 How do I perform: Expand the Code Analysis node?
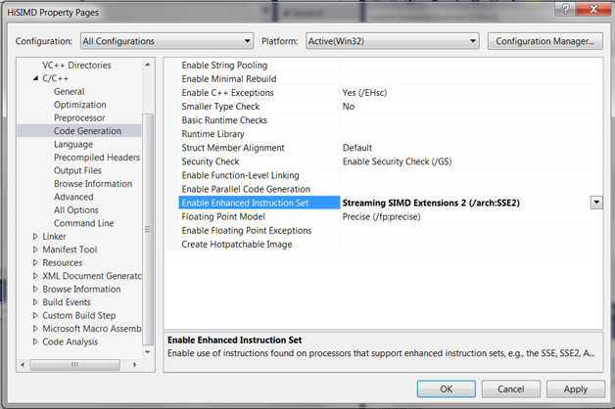35,341
